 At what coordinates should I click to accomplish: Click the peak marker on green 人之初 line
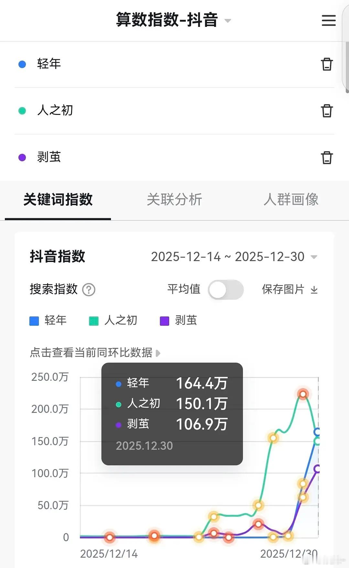(303, 394)
